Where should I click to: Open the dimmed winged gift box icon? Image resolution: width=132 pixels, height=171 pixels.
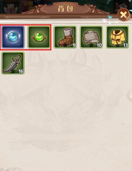(x=11, y=8)
